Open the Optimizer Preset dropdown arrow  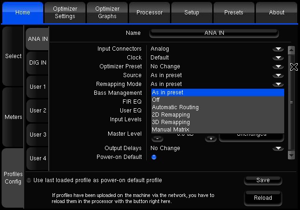point(278,66)
